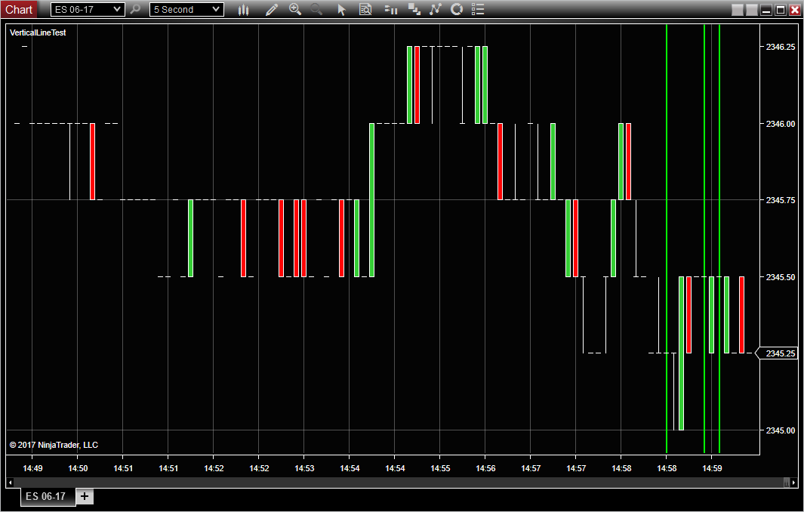The image size is (804, 512).
Task: Close the chart window with red X
Action: click(795, 10)
